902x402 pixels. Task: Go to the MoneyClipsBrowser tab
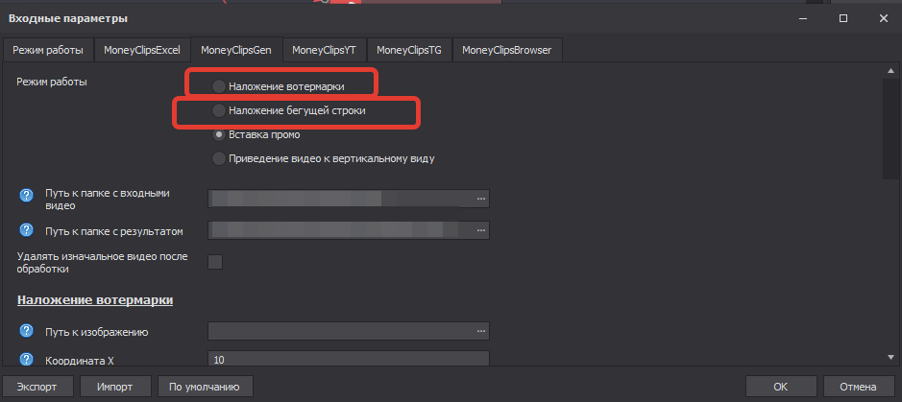pyautogui.click(x=507, y=50)
